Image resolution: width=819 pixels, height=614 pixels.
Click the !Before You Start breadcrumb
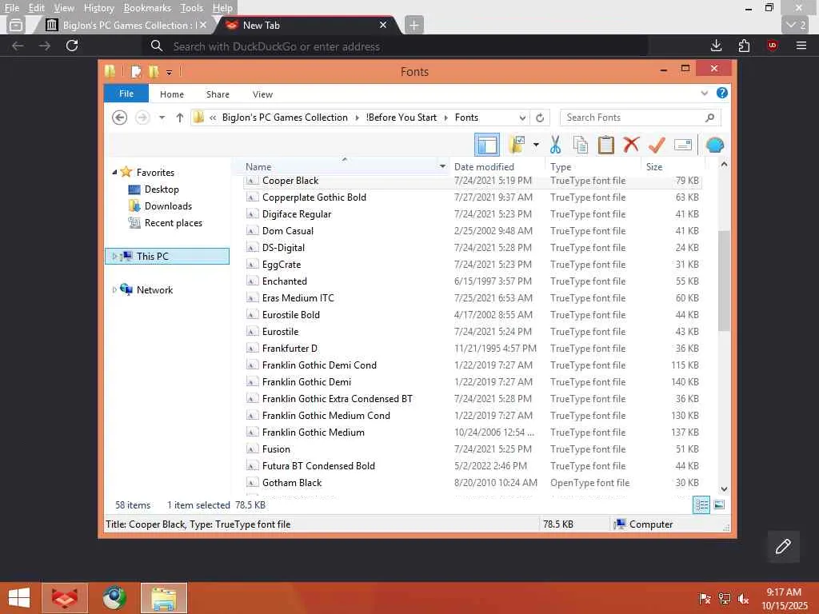coord(402,118)
